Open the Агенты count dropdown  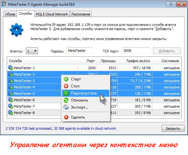click(x=32, y=51)
